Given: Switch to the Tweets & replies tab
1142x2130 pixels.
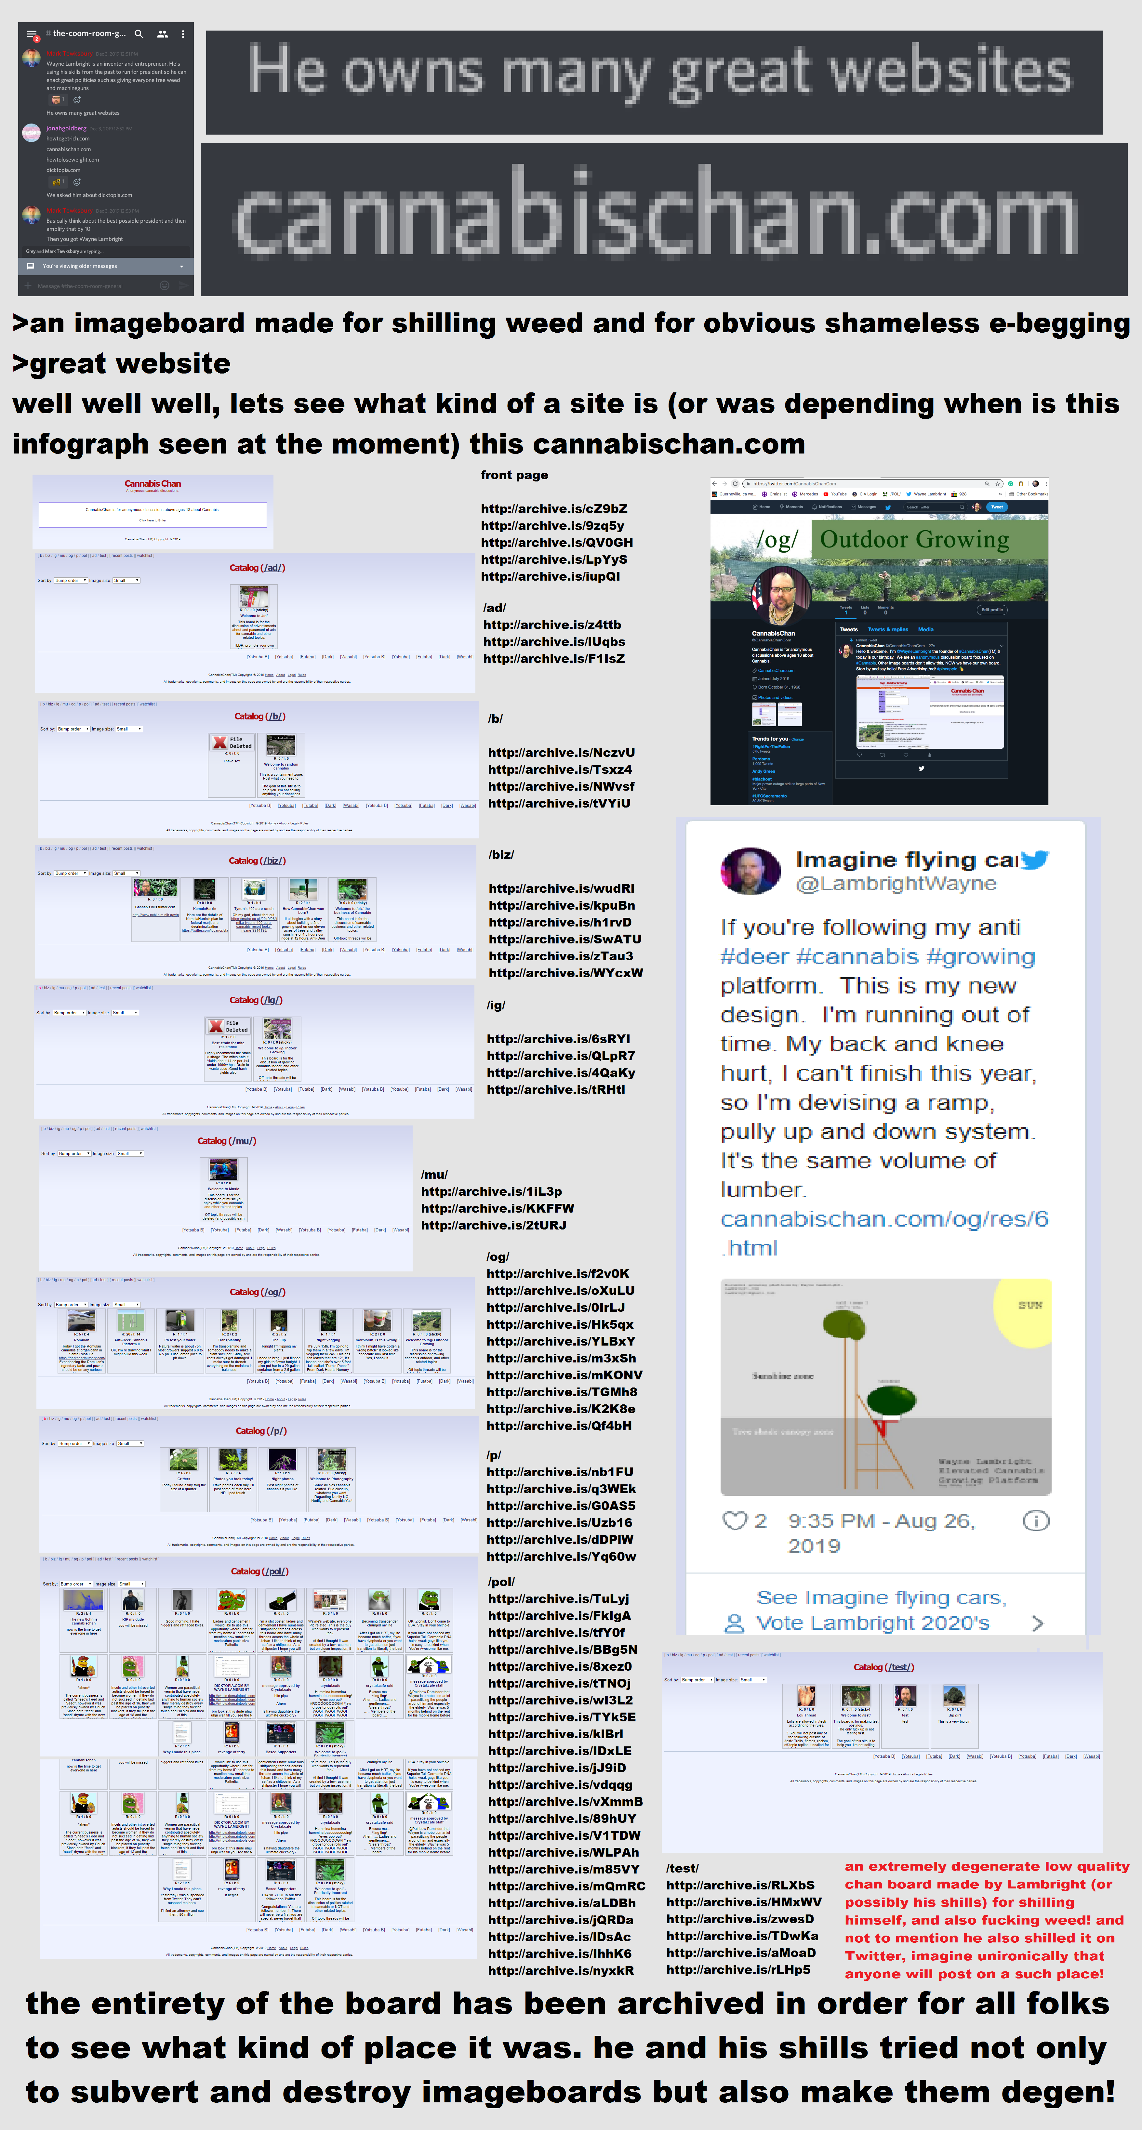Looking at the screenshot, I should pyautogui.click(x=887, y=629).
